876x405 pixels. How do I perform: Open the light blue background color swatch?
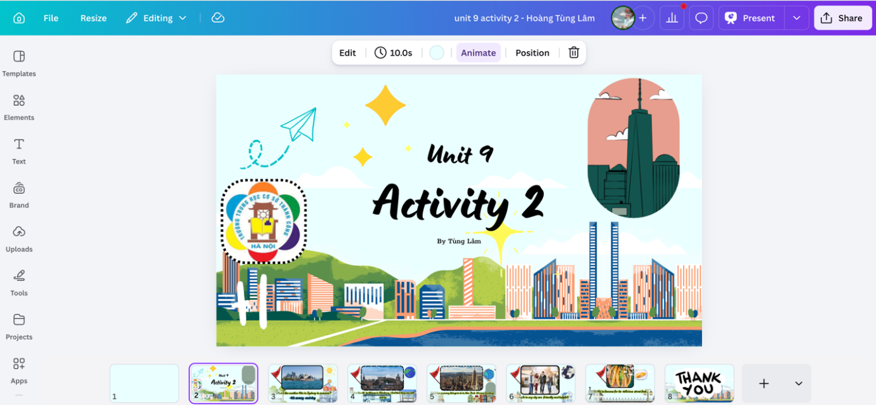(437, 53)
